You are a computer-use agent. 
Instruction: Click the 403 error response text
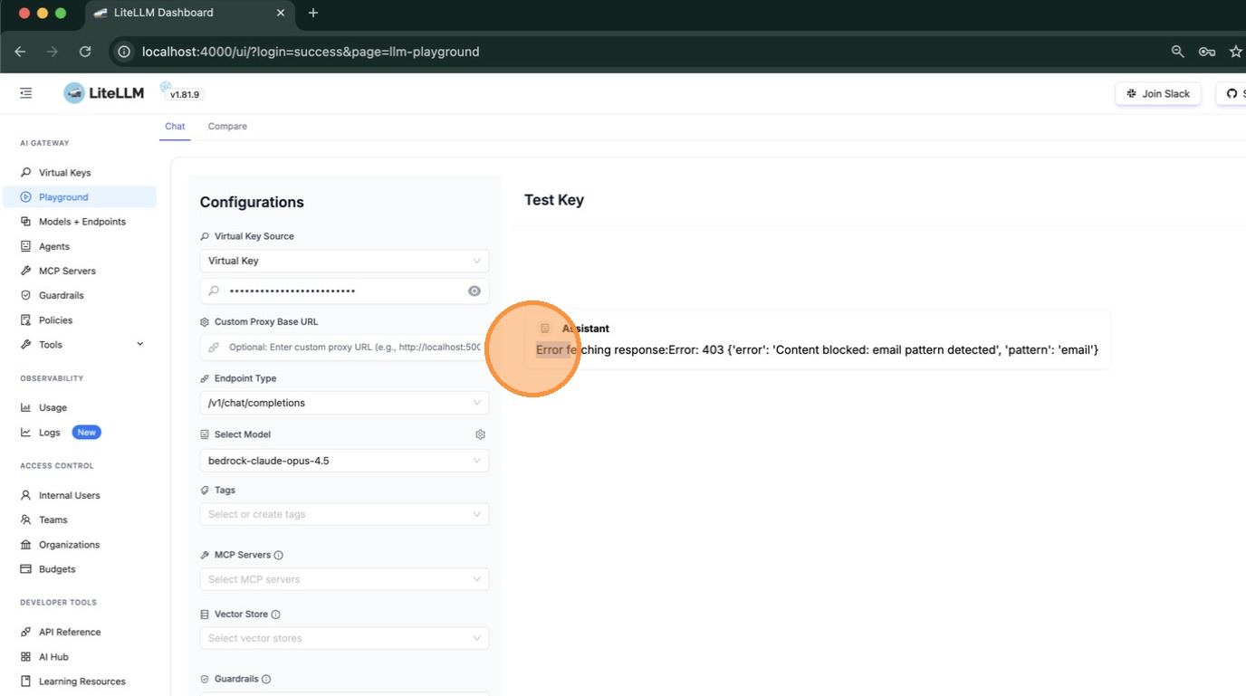click(817, 349)
